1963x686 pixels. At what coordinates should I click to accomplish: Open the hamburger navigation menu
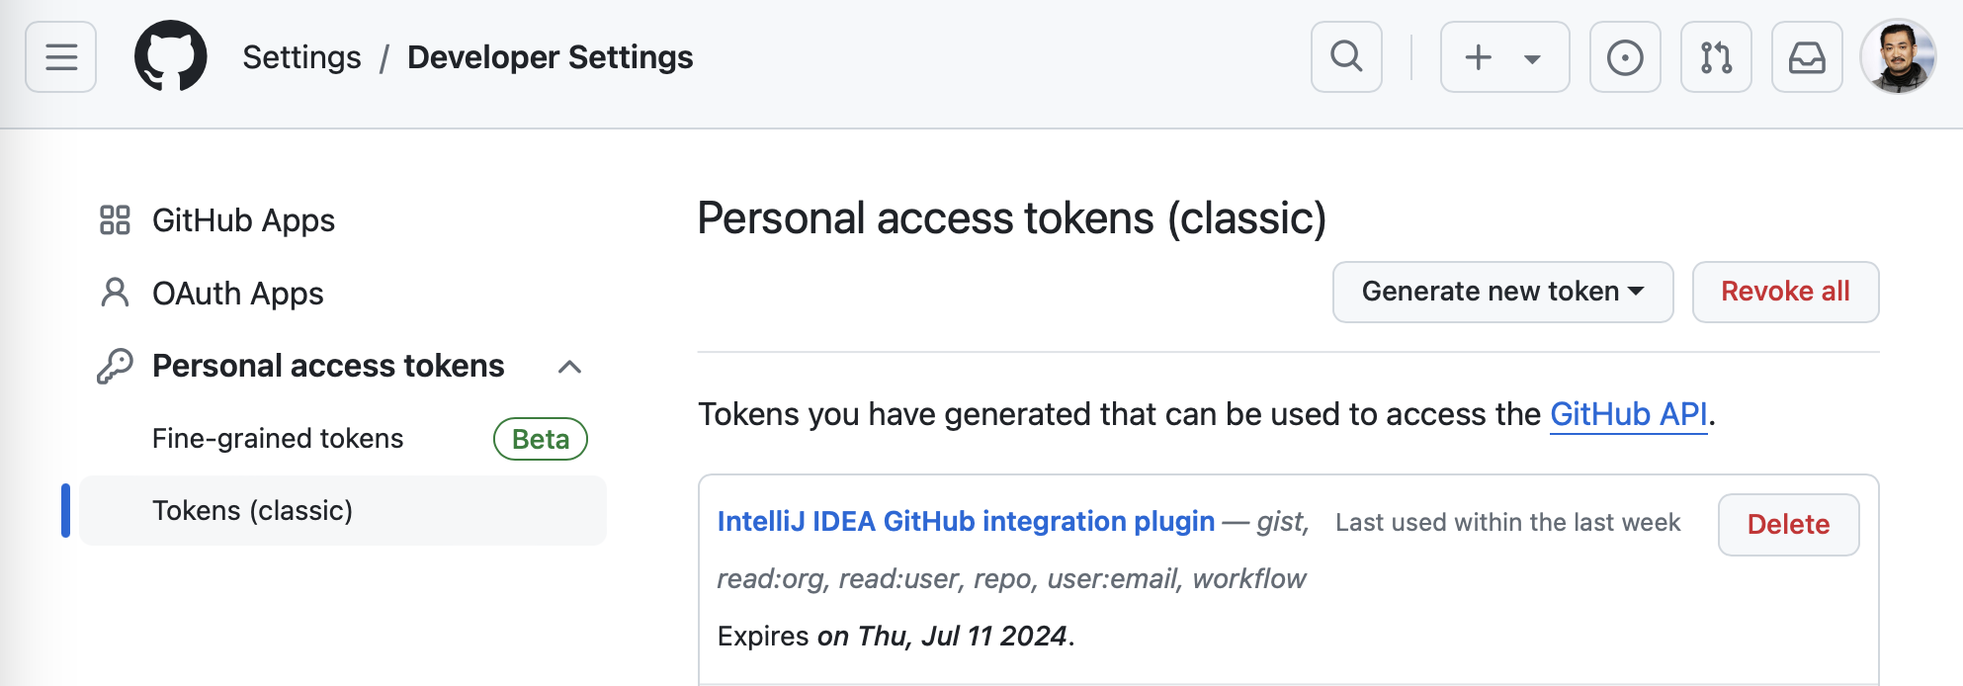[60, 57]
